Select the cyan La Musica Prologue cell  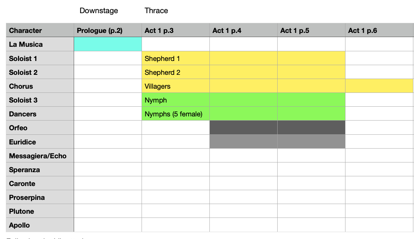(108, 44)
